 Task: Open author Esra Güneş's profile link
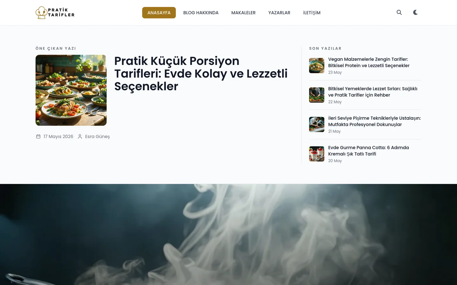[x=97, y=136]
